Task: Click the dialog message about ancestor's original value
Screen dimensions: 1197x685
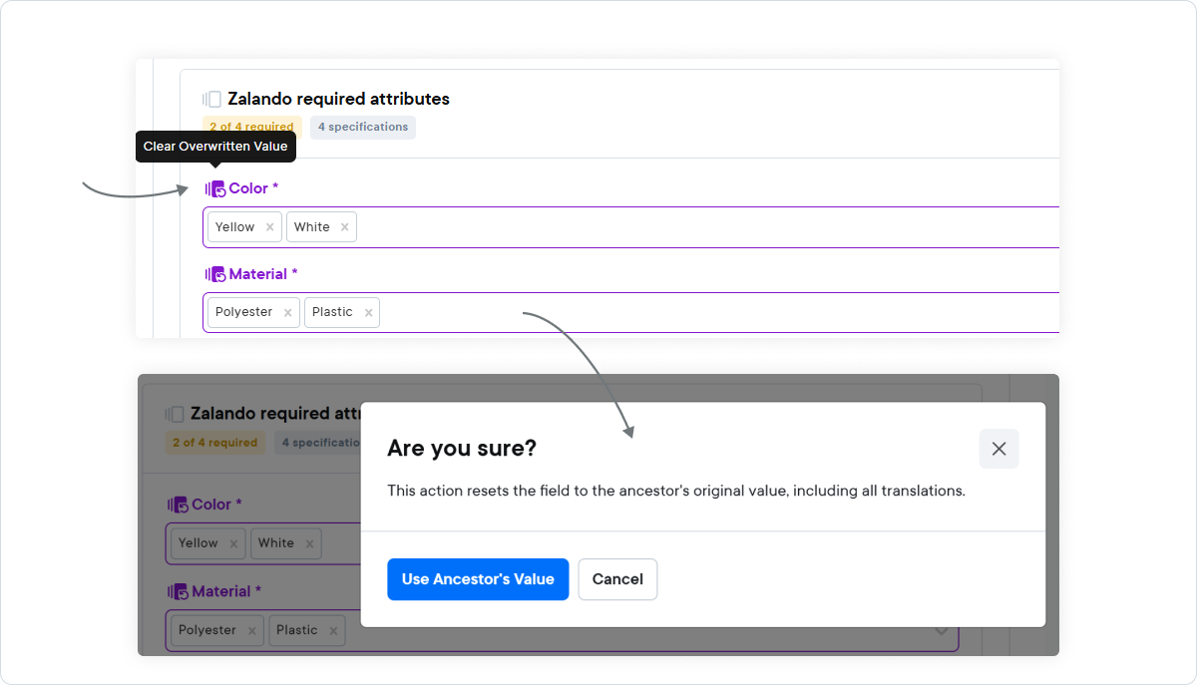Action: (x=676, y=492)
